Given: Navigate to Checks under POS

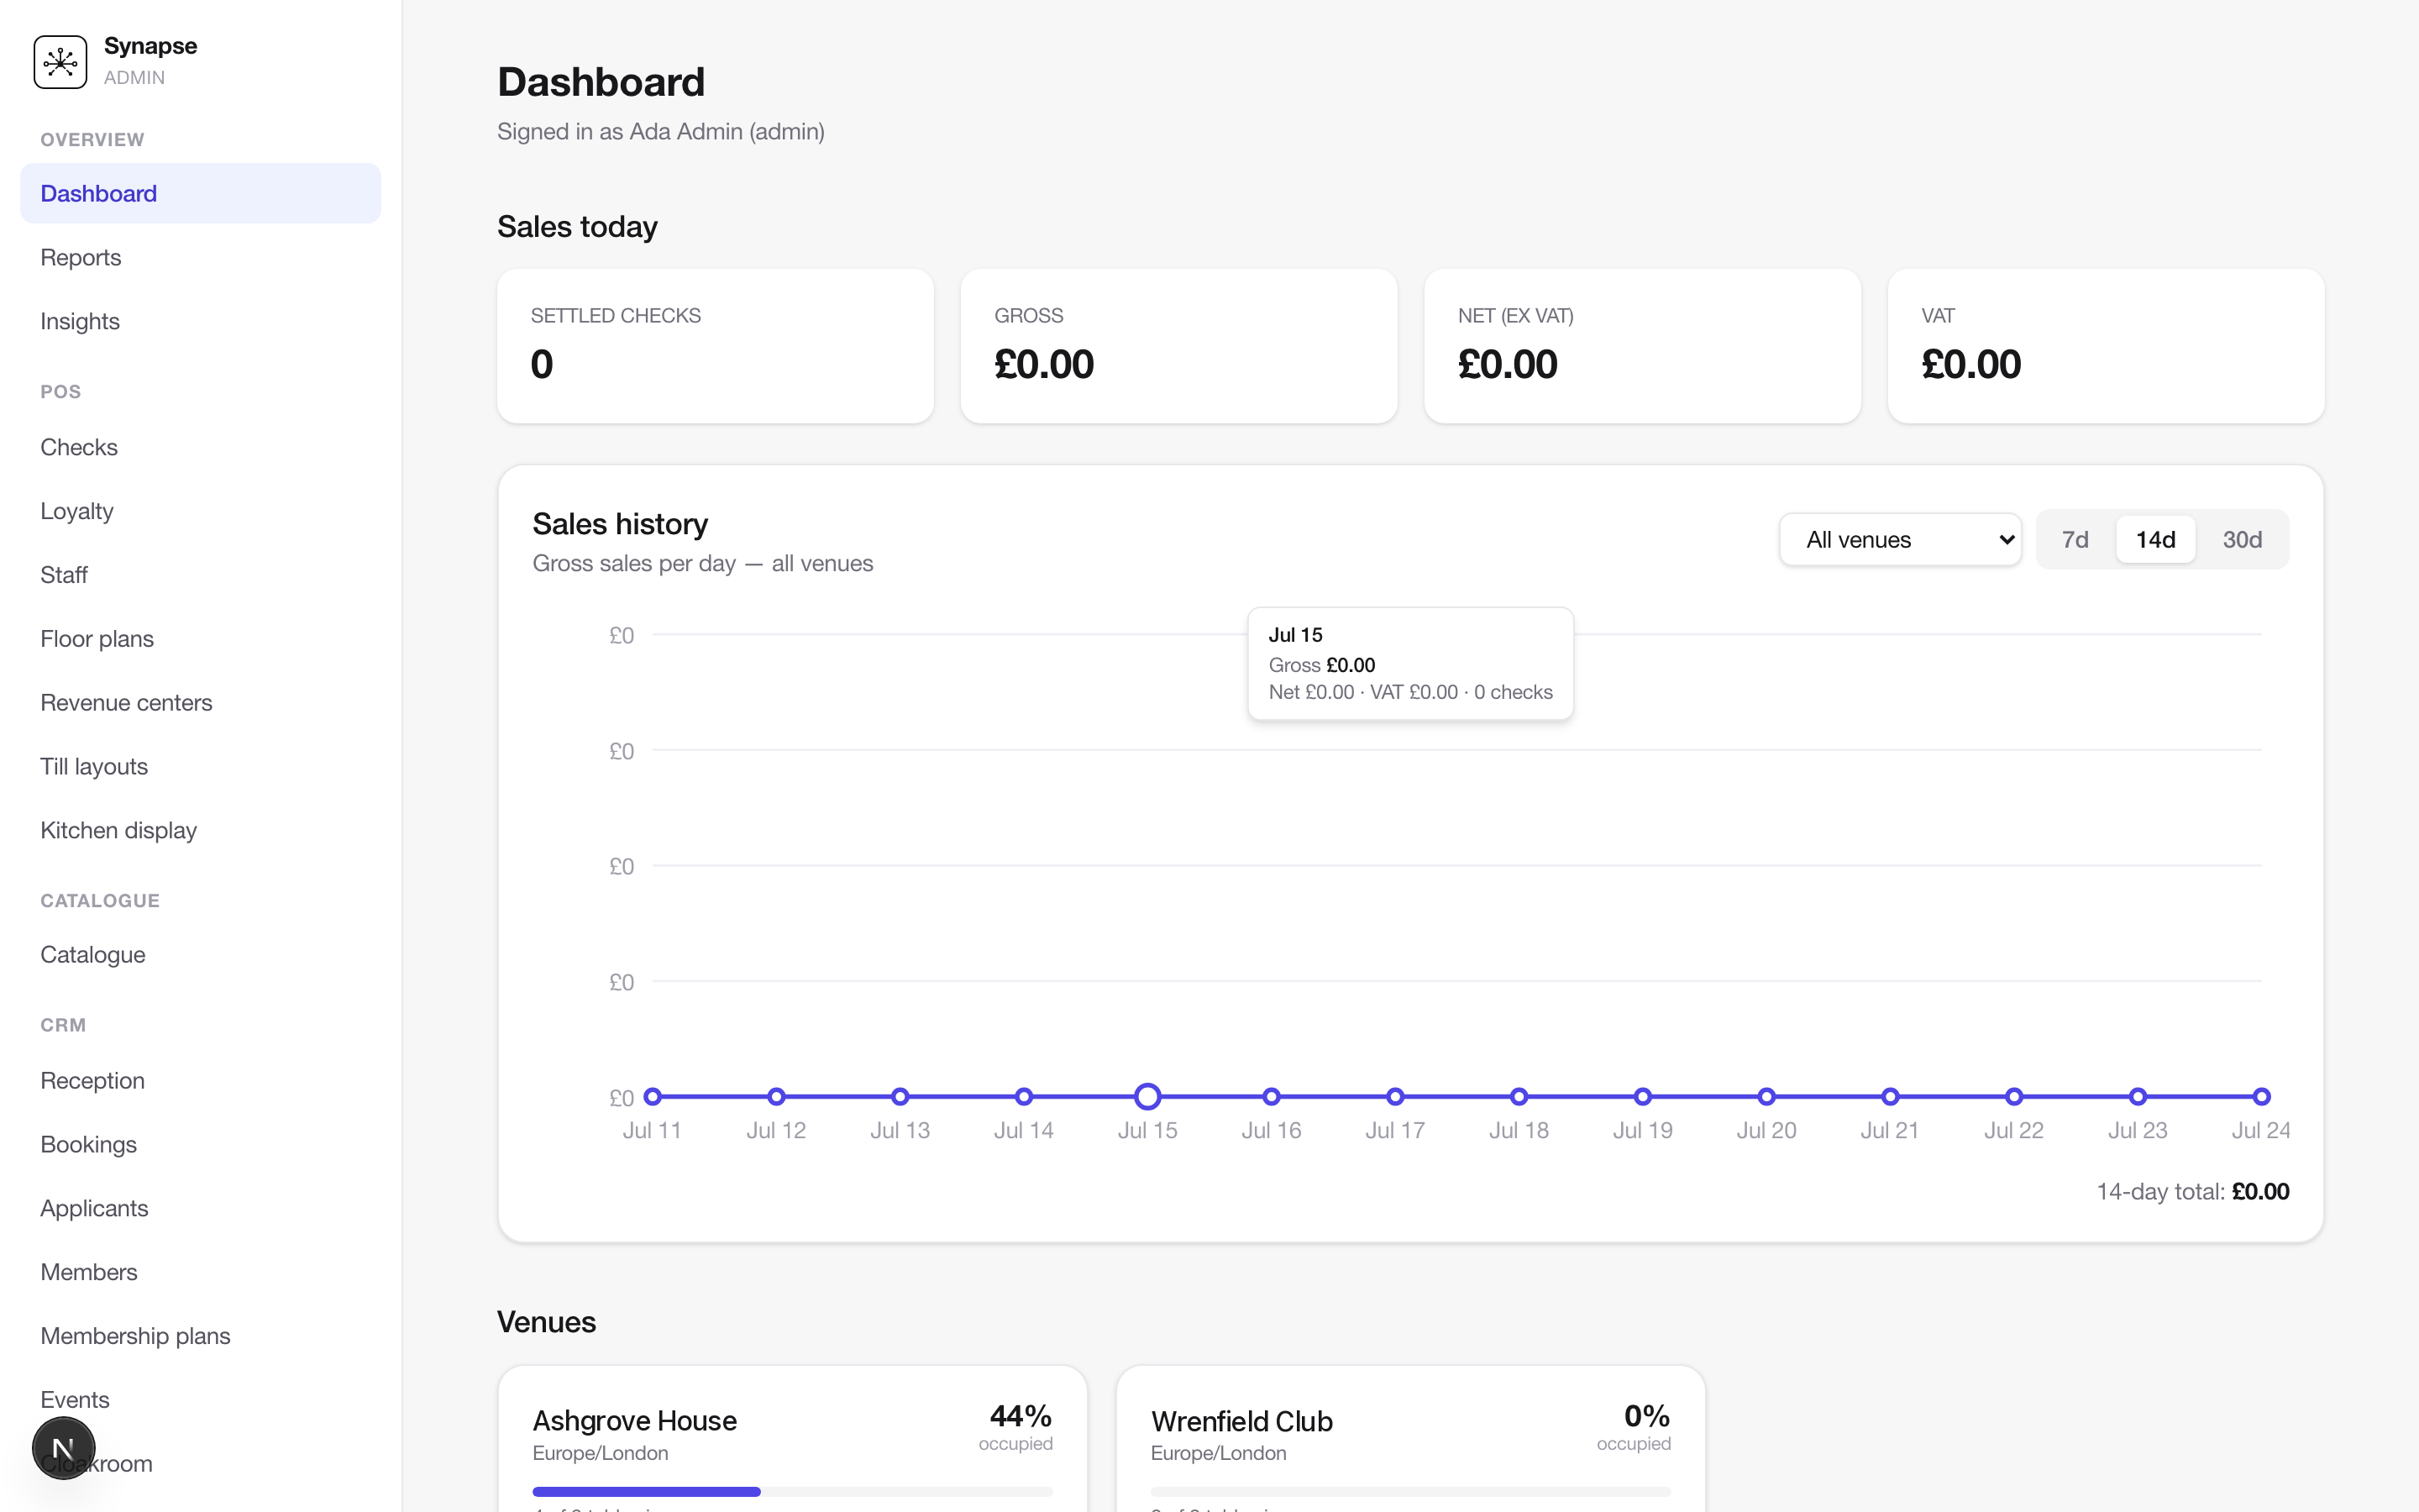Looking at the screenshot, I should click(200, 447).
